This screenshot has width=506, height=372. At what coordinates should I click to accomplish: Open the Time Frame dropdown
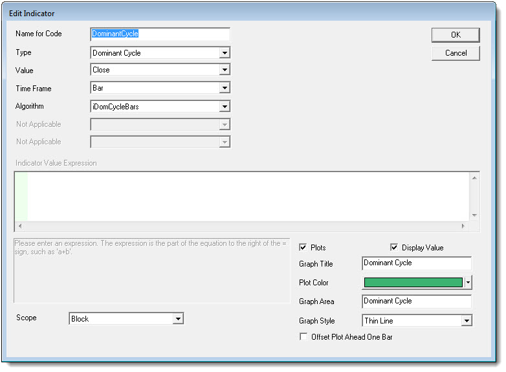225,88
